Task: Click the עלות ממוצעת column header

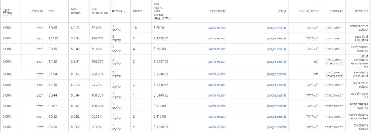Action: click(76, 11)
